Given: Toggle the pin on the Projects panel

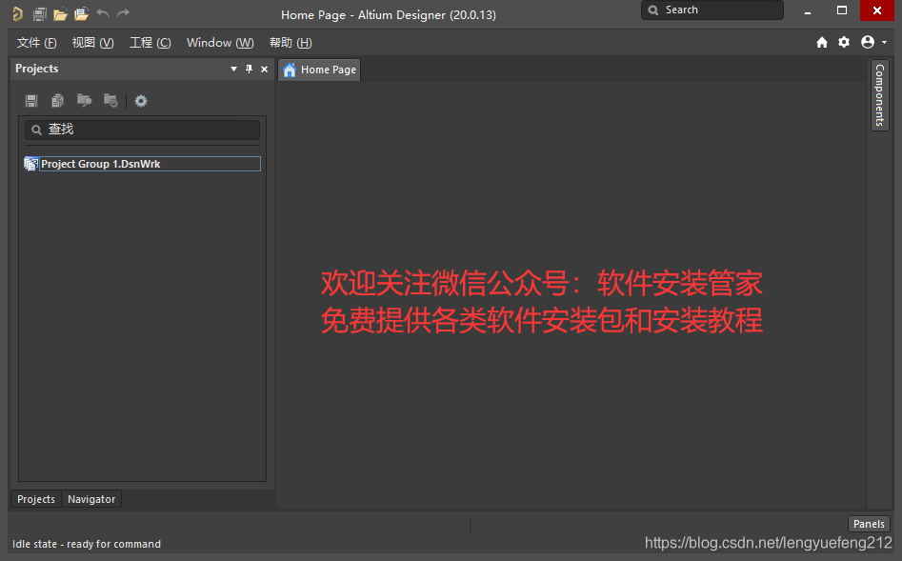Looking at the screenshot, I should coord(250,69).
